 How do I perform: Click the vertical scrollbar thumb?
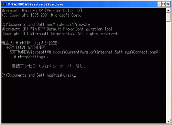tap(168, 17)
